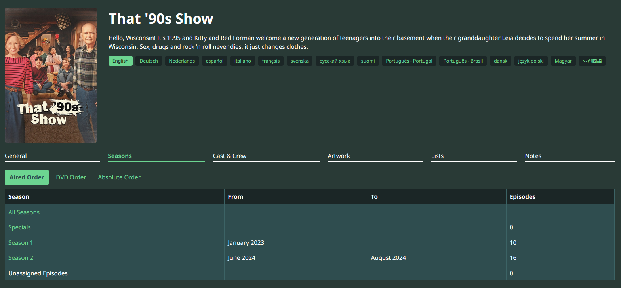Viewport: 621px width, 288px height.
Task: Choose the Nederlands language tag
Action: coord(182,61)
